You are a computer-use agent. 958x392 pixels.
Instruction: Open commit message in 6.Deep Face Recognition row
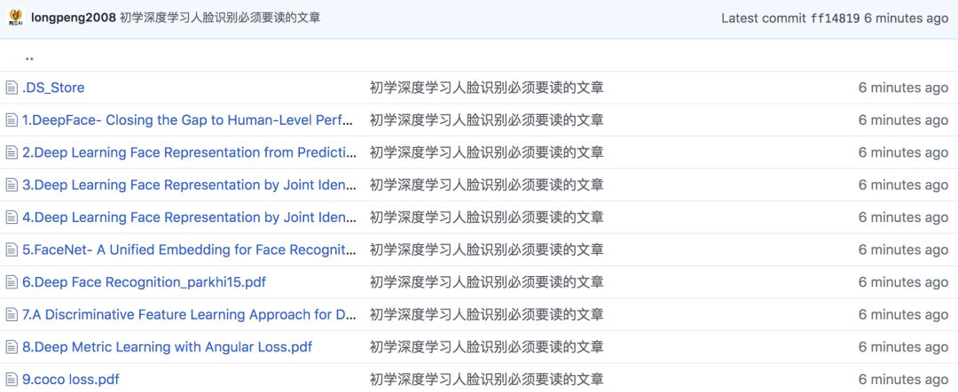click(x=486, y=282)
